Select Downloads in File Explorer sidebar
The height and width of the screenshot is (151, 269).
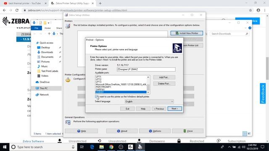click(47, 52)
